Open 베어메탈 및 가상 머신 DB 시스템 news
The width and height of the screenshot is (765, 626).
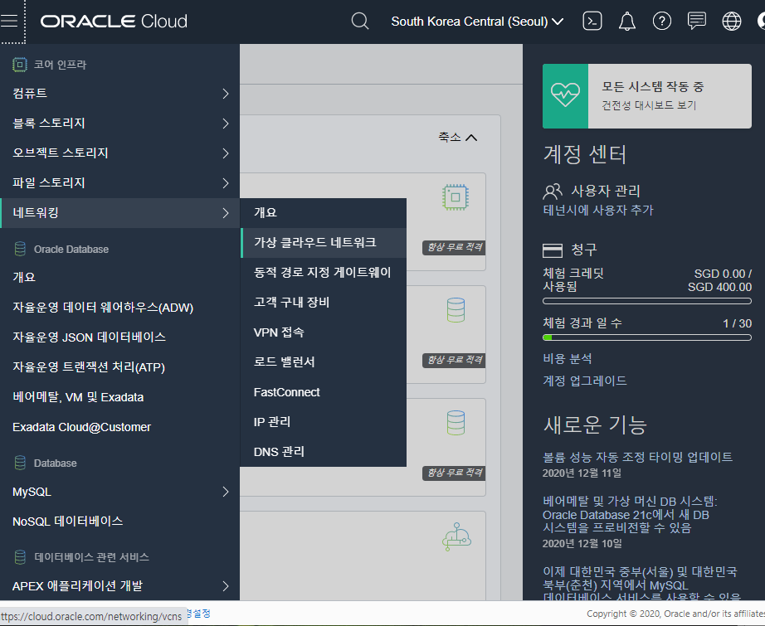630,514
